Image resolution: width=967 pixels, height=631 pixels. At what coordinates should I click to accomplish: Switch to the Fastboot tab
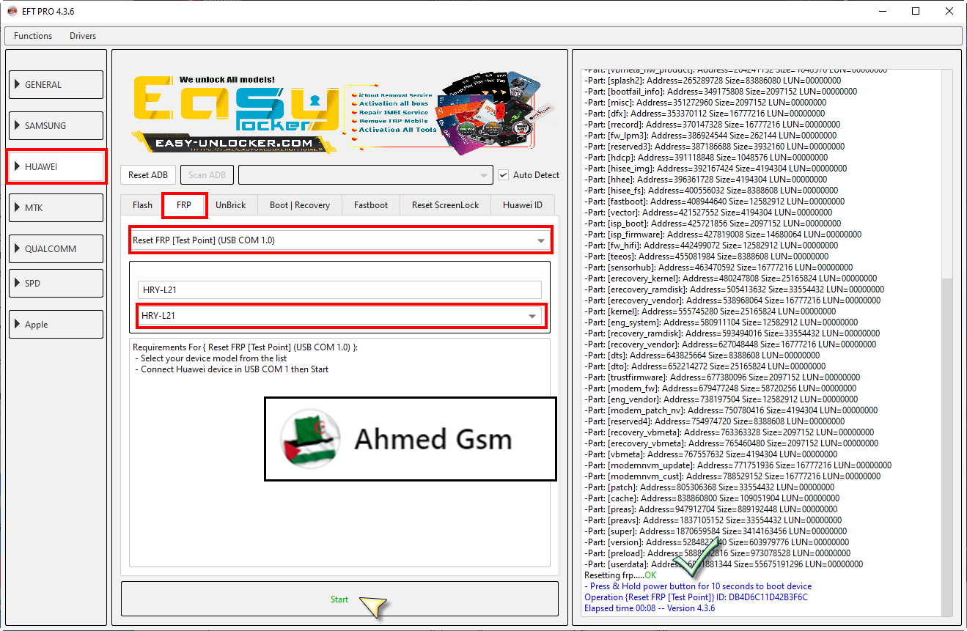coord(371,204)
